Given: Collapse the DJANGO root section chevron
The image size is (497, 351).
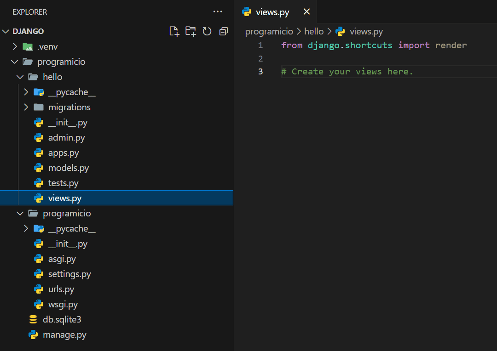Looking at the screenshot, I should (x=6, y=31).
